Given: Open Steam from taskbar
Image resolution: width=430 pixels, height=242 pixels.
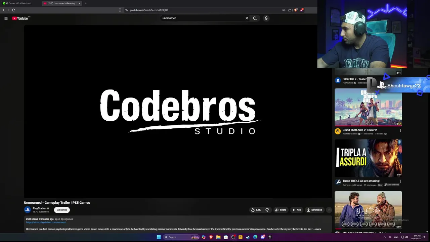Looking at the screenshot, I should coord(248,237).
